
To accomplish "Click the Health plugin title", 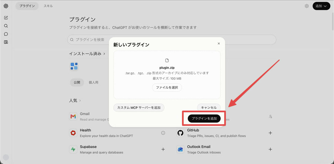I will click(85, 130).
